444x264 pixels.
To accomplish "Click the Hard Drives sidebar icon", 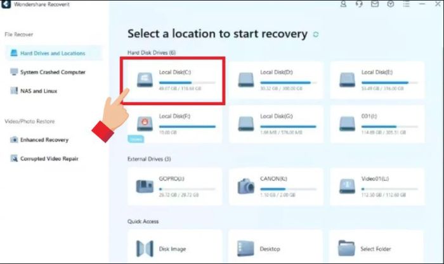I will click(x=14, y=53).
